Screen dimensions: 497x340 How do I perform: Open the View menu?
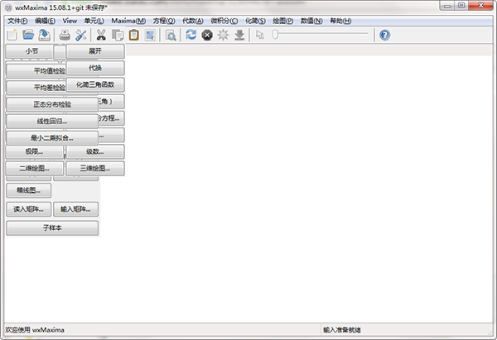tap(70, 21)
